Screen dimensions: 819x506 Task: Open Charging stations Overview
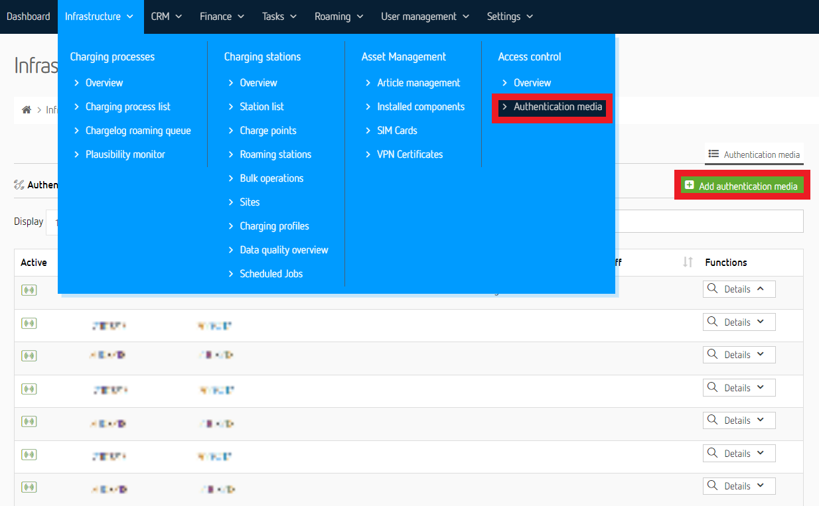pyautogui.click(x=258, y=83)
